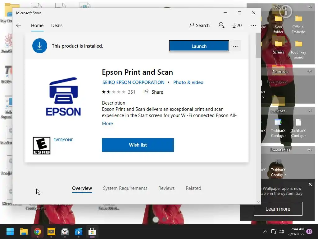Open the volume speaker tray icon

[281, 232]
